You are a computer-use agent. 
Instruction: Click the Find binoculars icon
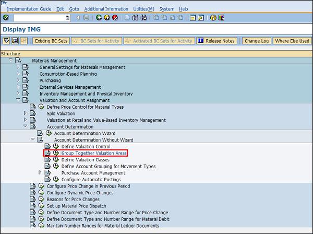pos(136,18)
